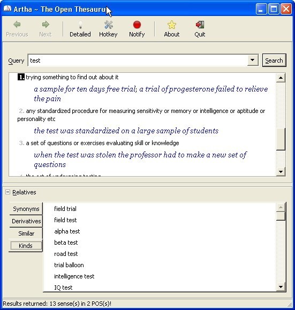Maximize the Artha window
The image size is (295, 310).
point(274,9)
